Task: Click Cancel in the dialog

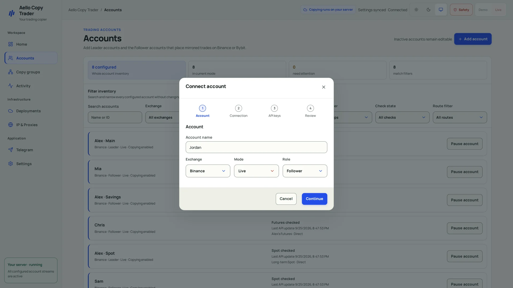Action: pyautogui.click(x=286, y=199)
